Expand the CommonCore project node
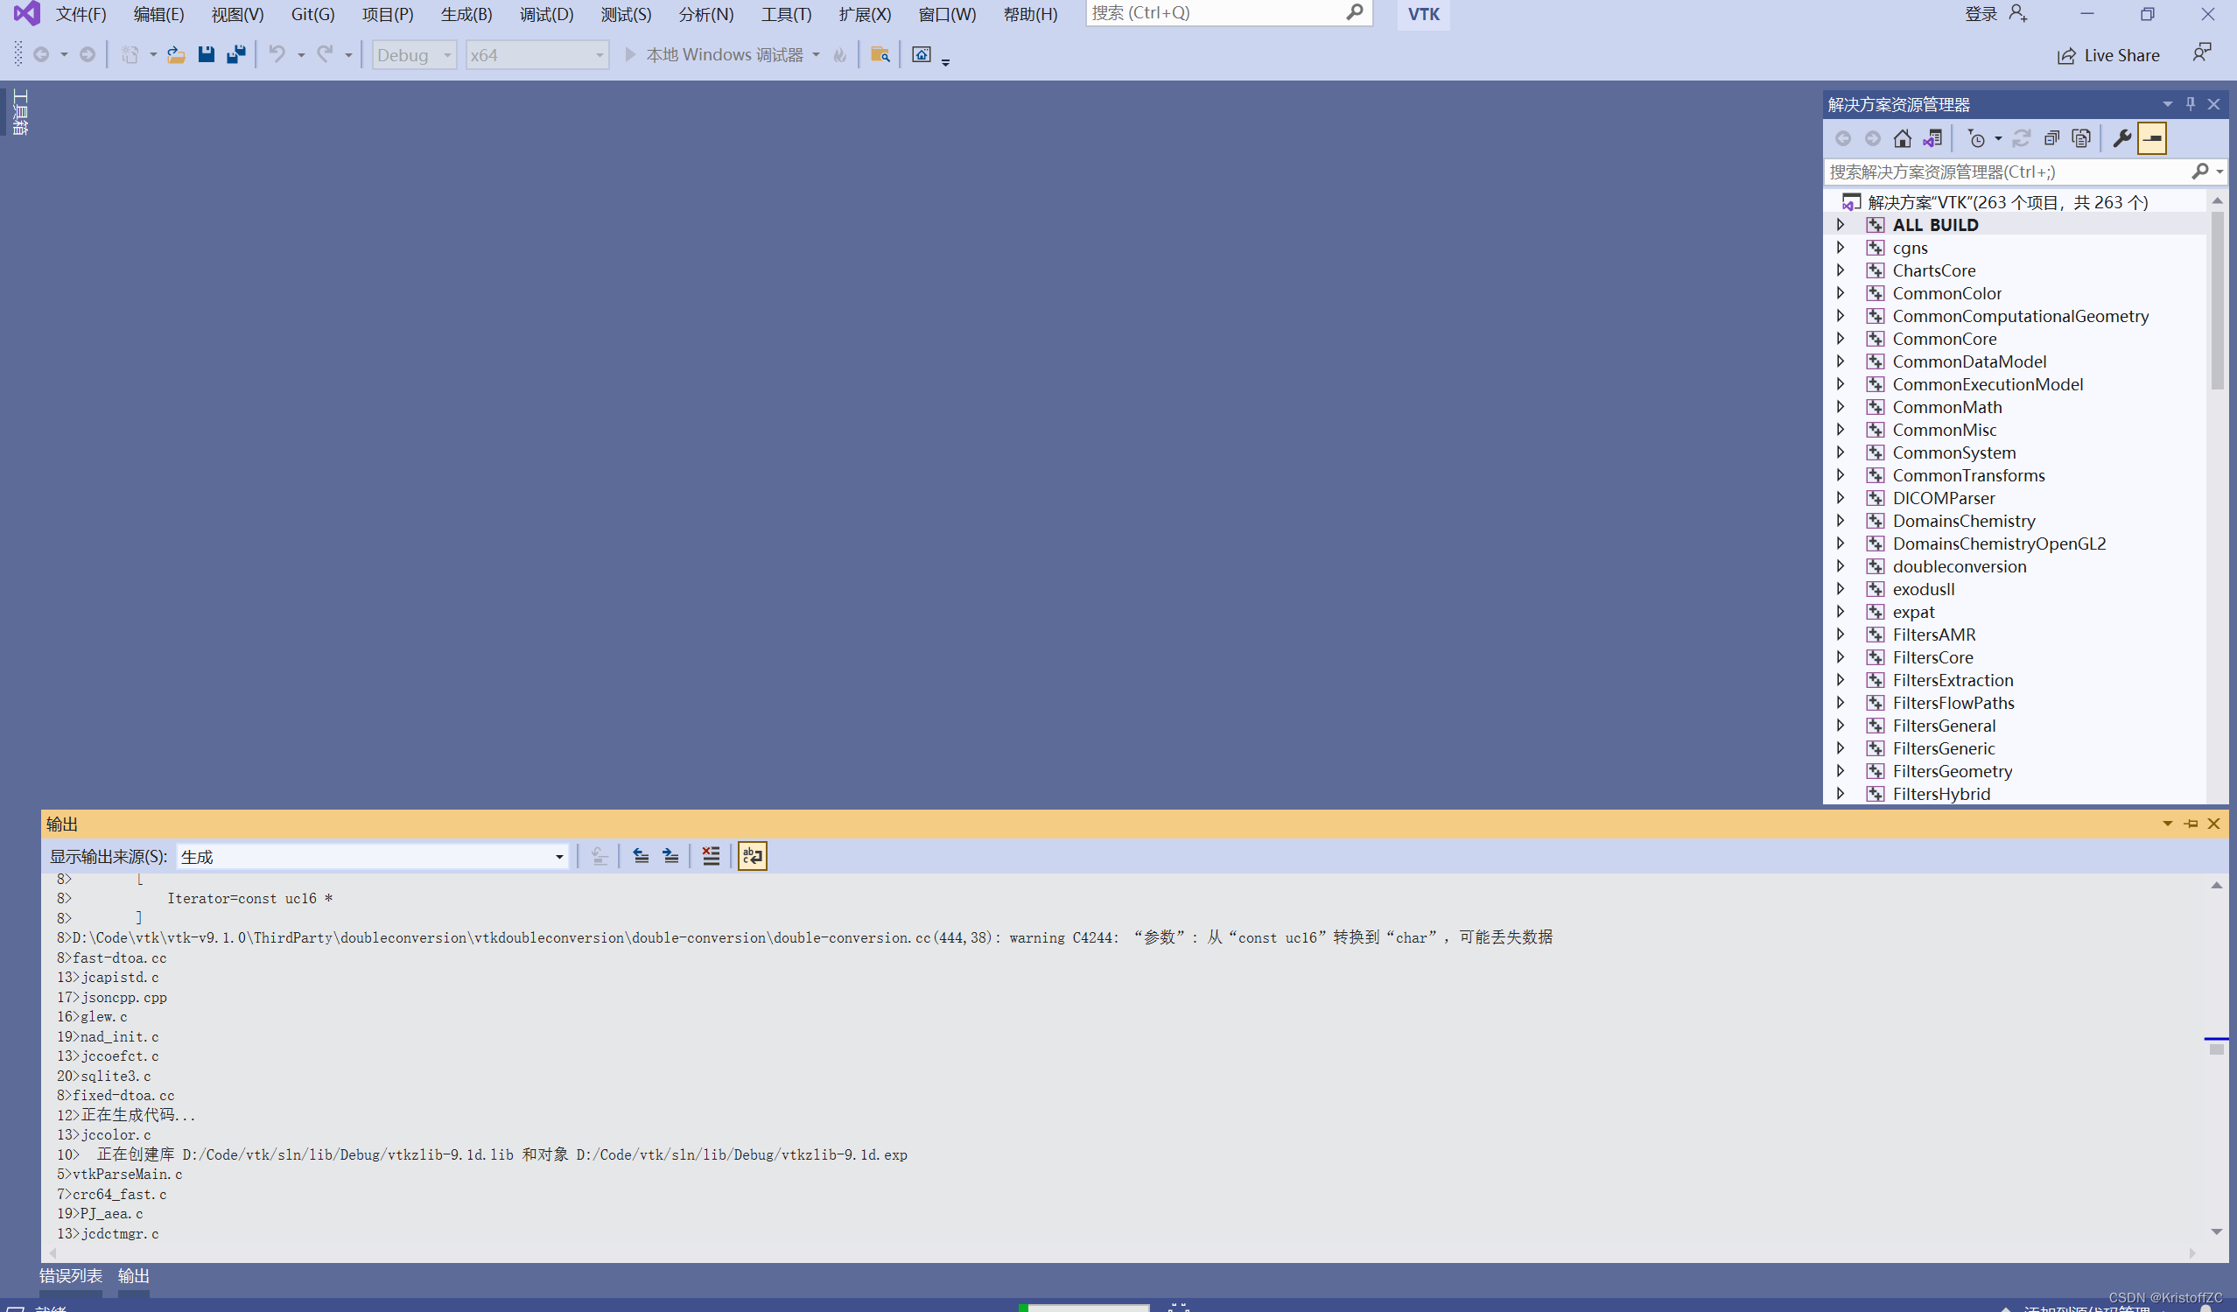 pyautogui.click(x=1841, y=338)
